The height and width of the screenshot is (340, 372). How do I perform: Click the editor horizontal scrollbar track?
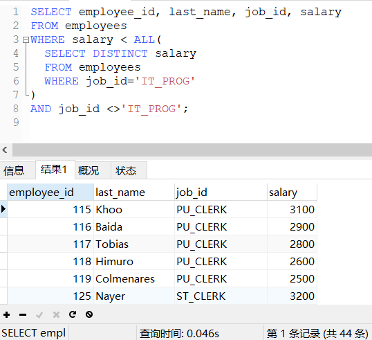(192, 150)
